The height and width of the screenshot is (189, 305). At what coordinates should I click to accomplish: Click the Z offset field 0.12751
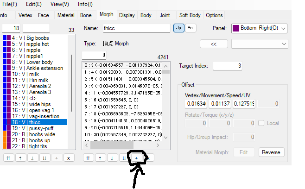click(x=244, y=104)
